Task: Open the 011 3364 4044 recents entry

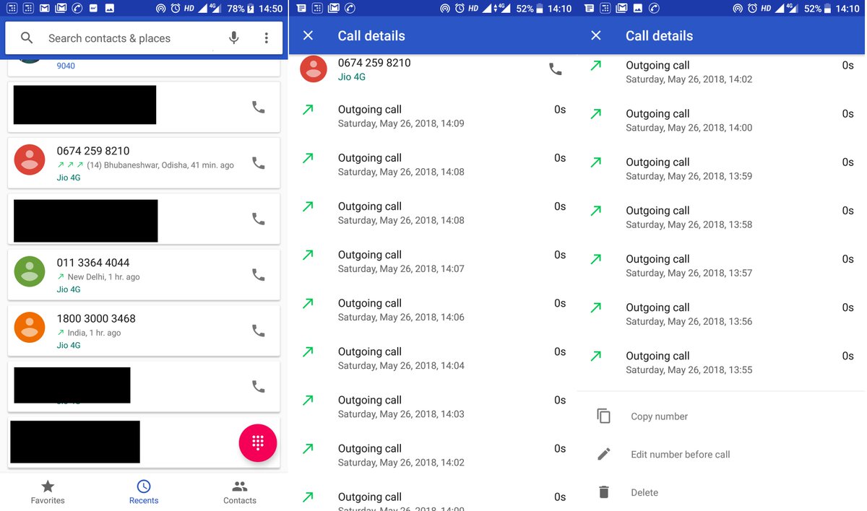Action: pyautogui.click(x=144, y=274)
